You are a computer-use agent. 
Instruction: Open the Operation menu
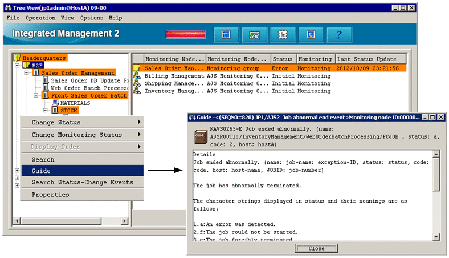tap(40, 18)
